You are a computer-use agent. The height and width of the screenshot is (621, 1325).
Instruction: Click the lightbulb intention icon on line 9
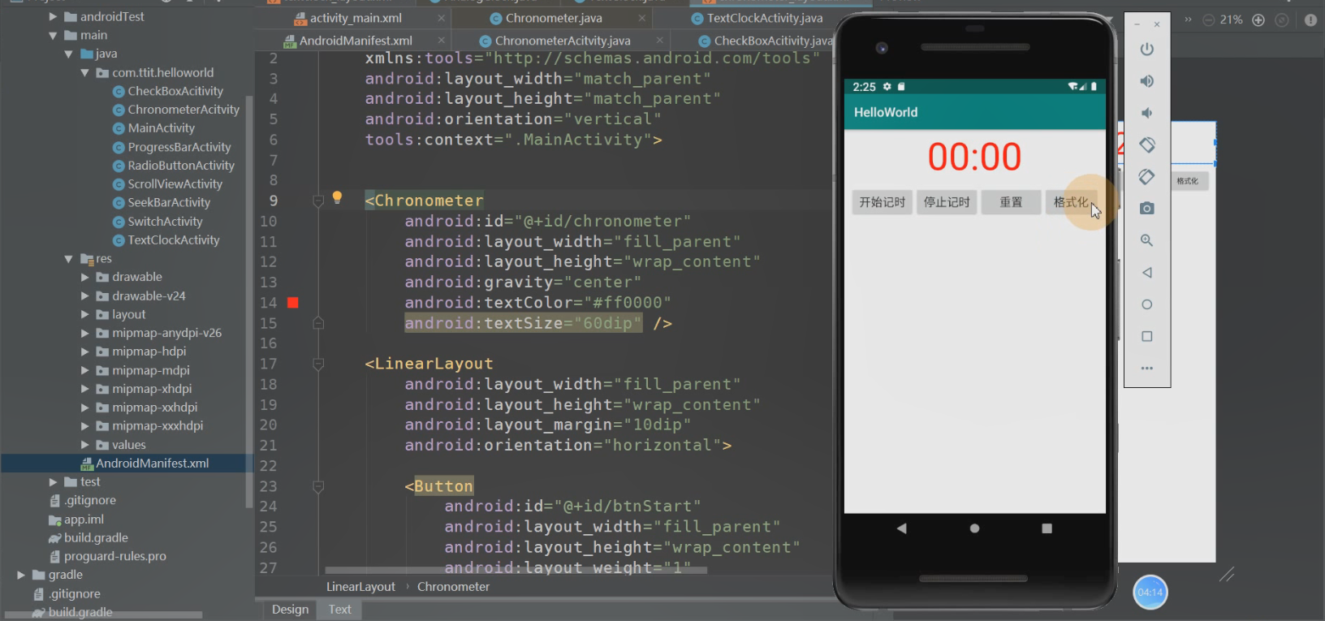337,197
